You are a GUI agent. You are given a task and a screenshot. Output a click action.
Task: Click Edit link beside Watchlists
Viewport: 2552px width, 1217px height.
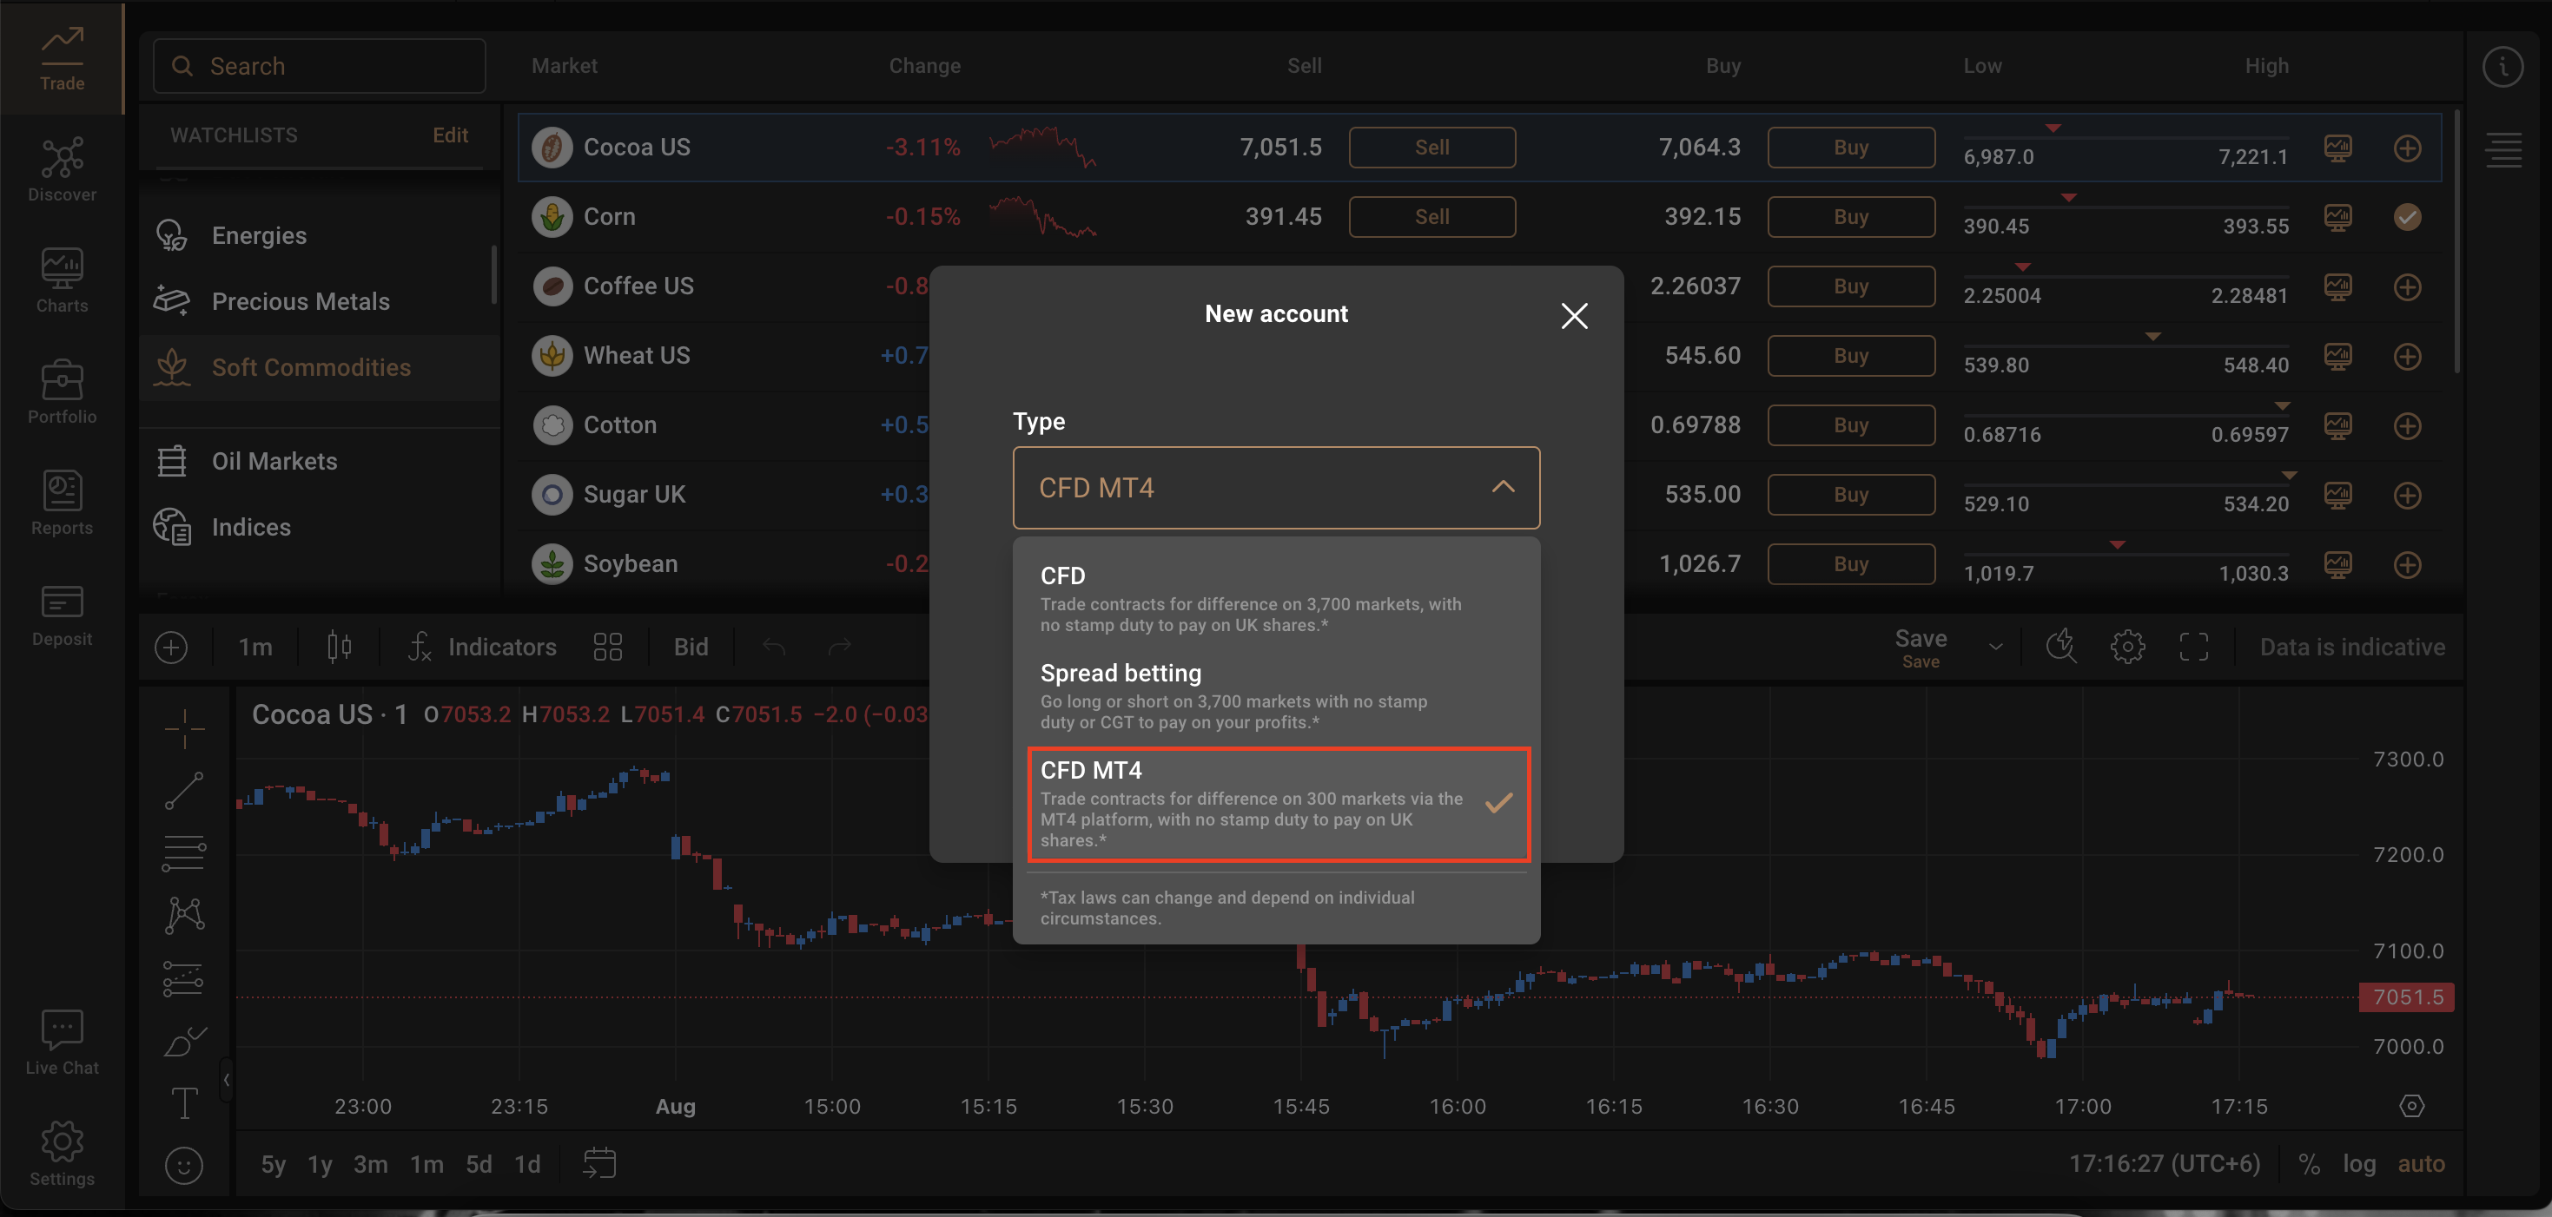450,135
